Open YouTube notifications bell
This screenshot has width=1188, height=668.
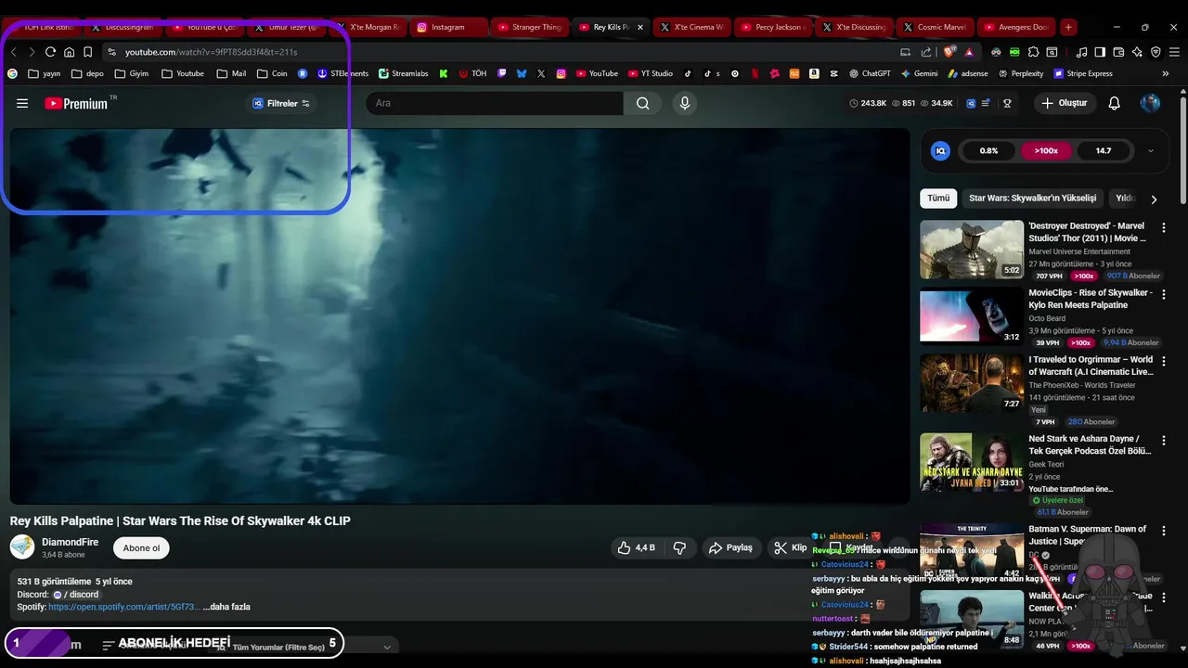point(1115,103)
